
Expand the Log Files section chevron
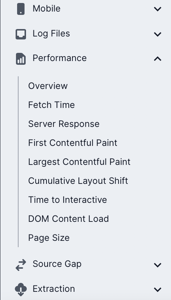[x=158, y=34]
